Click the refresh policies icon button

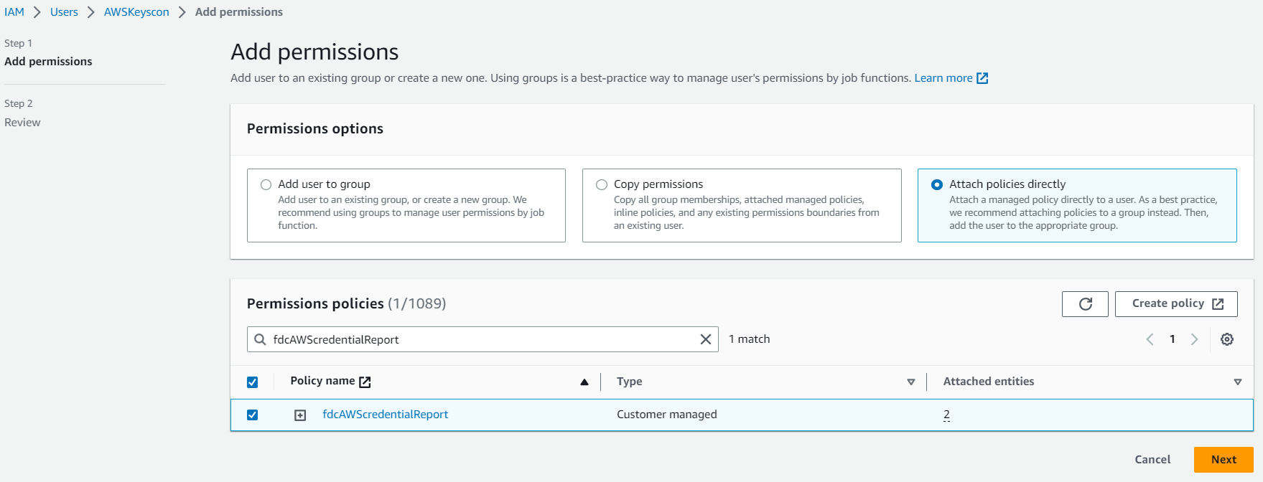(x=1085, y=304)
